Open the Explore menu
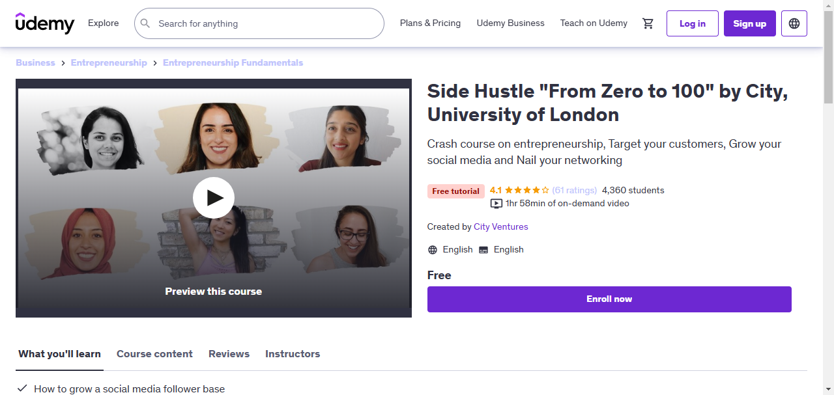Image resolution: width=834 pixels, height=395 pixels. coord(103,23)
